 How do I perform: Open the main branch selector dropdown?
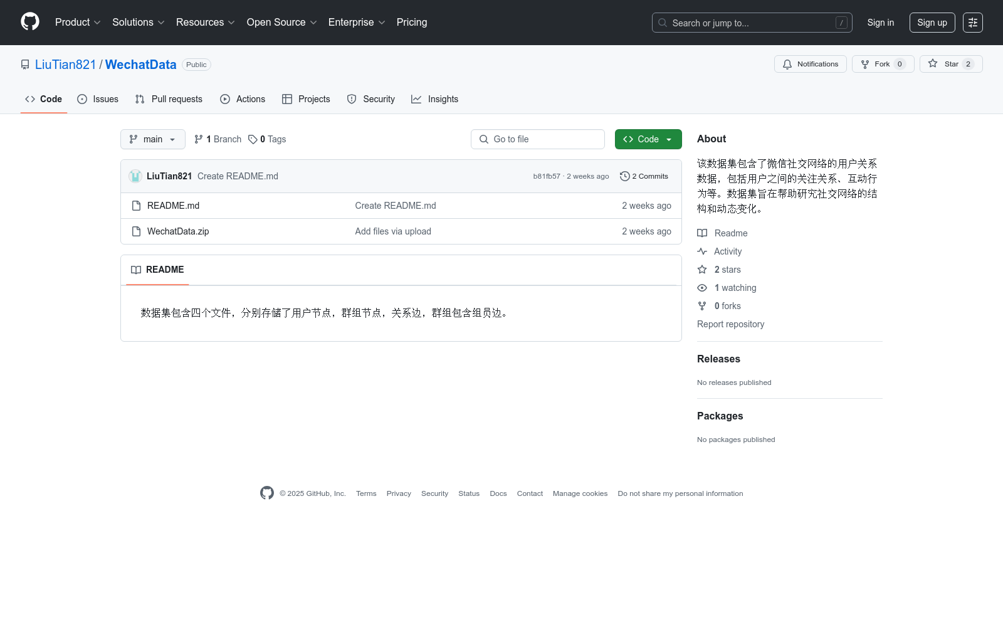(153, 139)
